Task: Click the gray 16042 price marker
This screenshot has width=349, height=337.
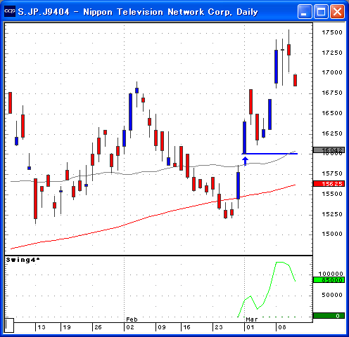Action: pyautogui.click(x=329, y=150)
